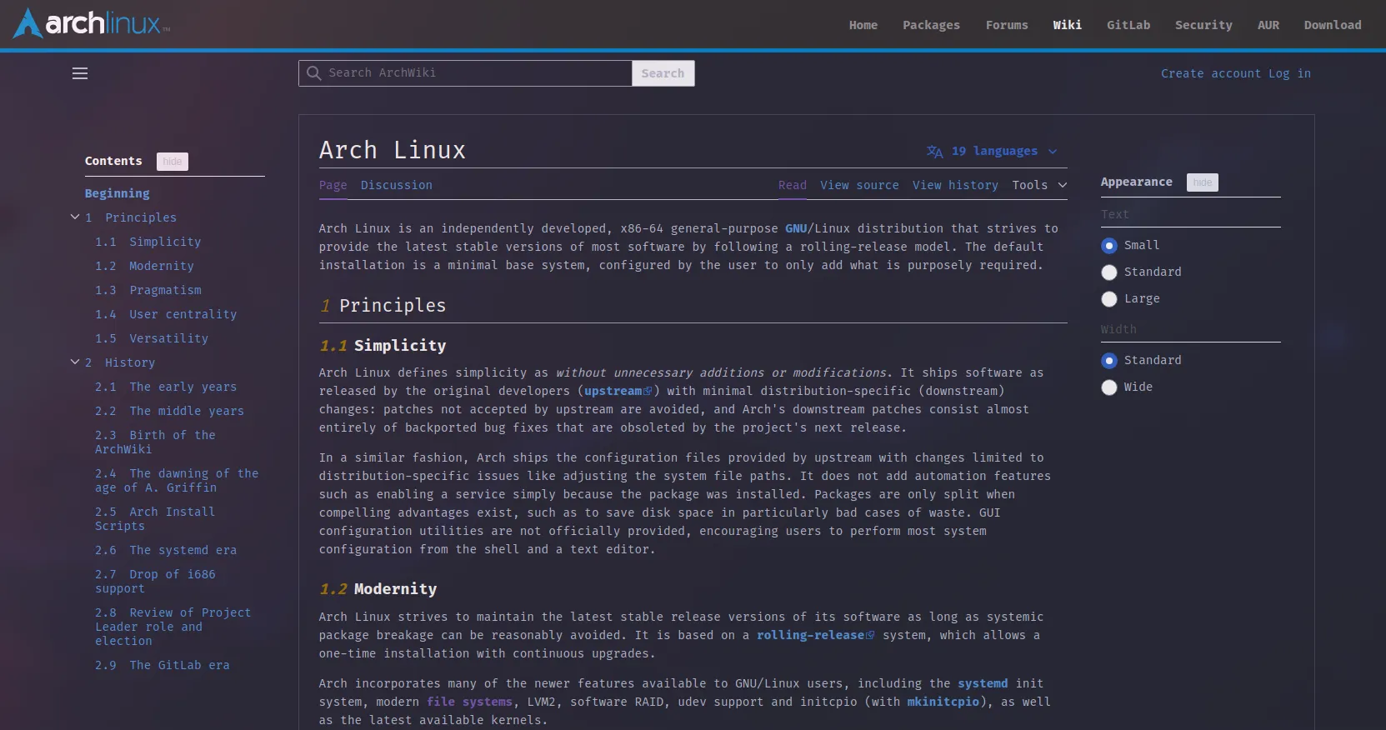Open upstream external link
This screenshot has height=730, width=1386.
(618, 391)
